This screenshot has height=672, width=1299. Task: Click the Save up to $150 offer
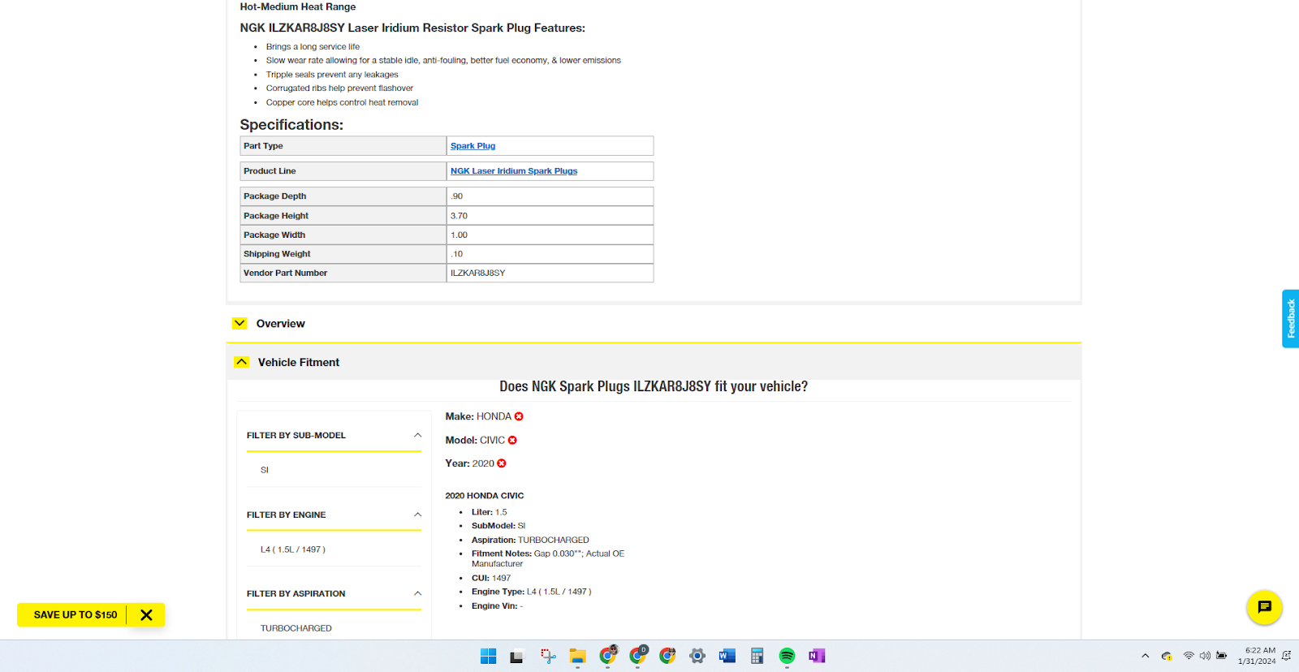click(76, 615)
